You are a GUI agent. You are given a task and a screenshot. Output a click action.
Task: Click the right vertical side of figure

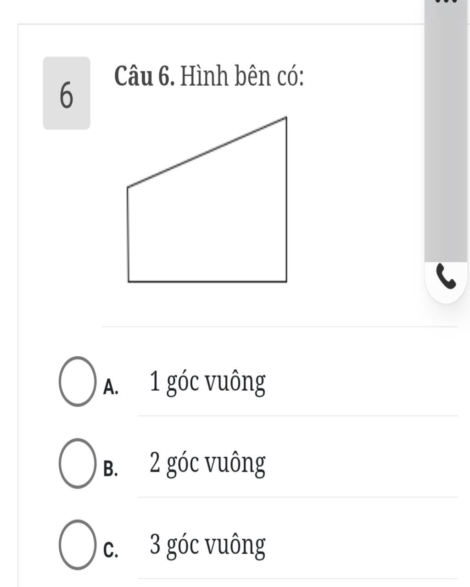(286, 199)
